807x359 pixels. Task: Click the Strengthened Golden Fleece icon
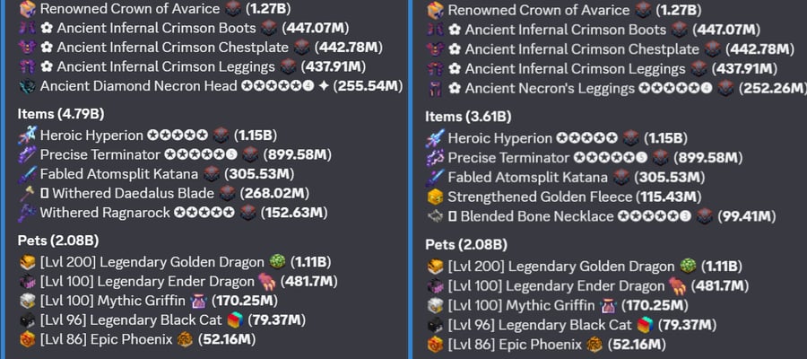click(x=436, y=197)
